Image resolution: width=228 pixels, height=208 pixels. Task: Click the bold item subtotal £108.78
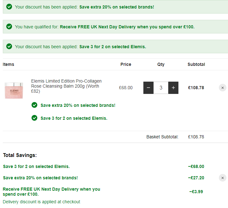click(x=196, y=88)
